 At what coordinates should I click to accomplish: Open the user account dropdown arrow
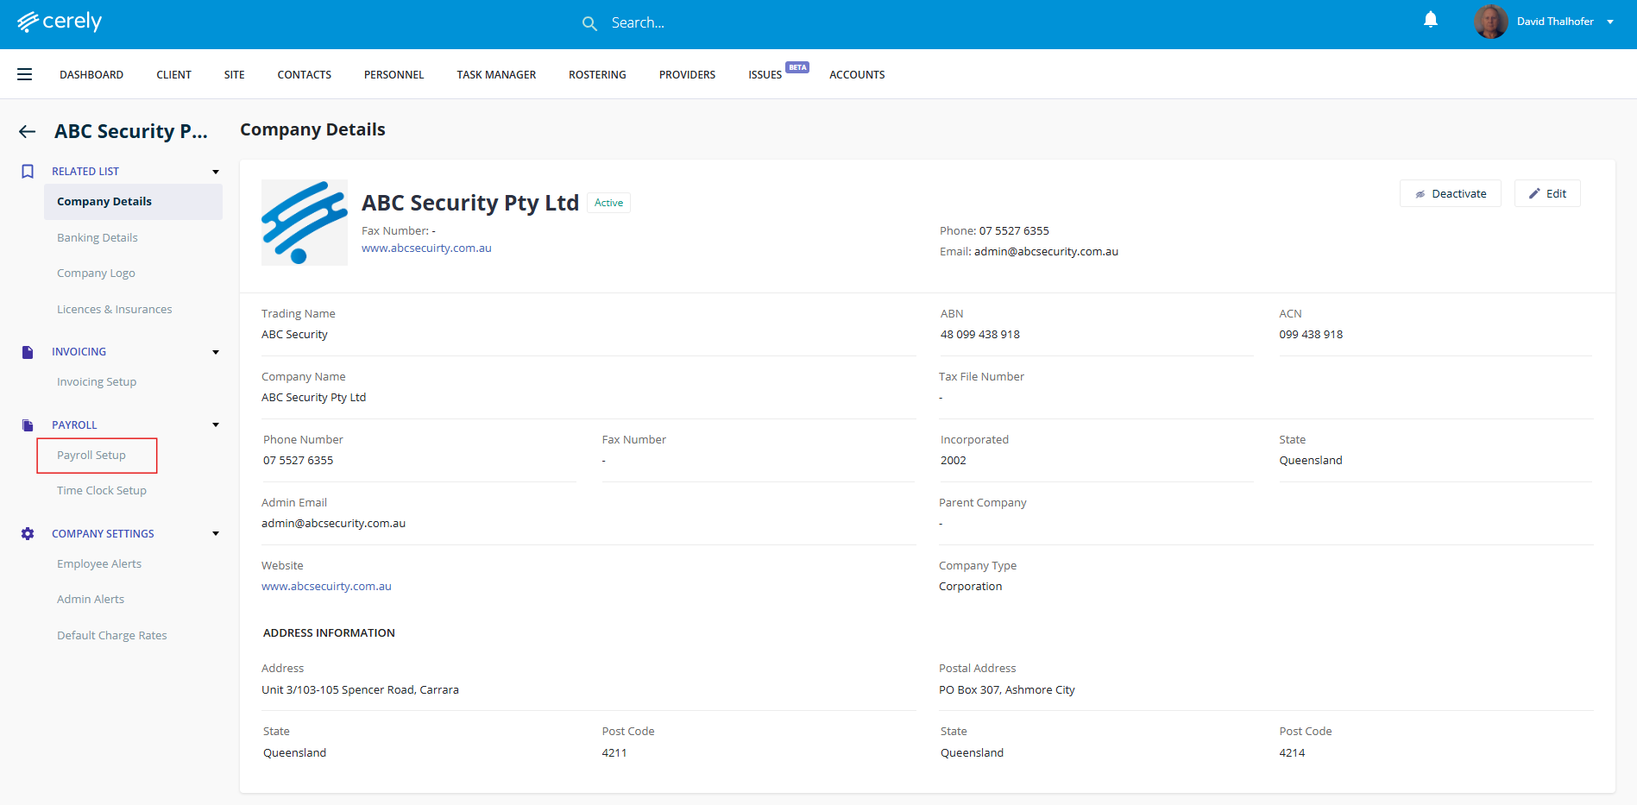click(1610, 22)
